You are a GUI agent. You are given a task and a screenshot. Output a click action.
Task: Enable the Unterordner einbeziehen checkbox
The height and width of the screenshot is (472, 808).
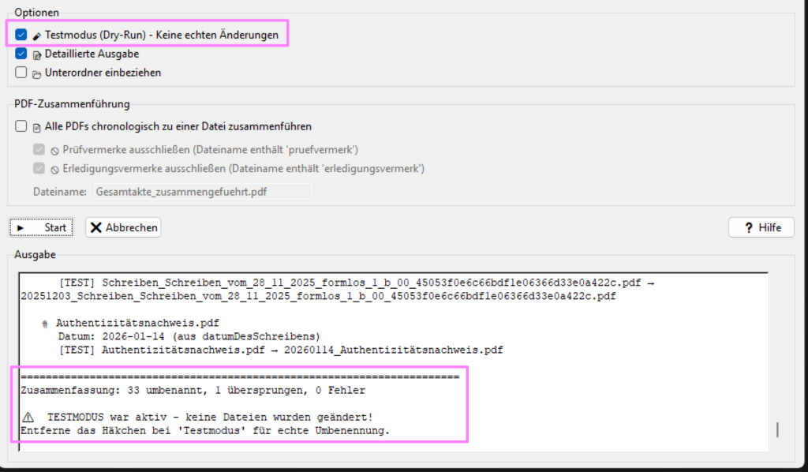[x=21, y=73]
